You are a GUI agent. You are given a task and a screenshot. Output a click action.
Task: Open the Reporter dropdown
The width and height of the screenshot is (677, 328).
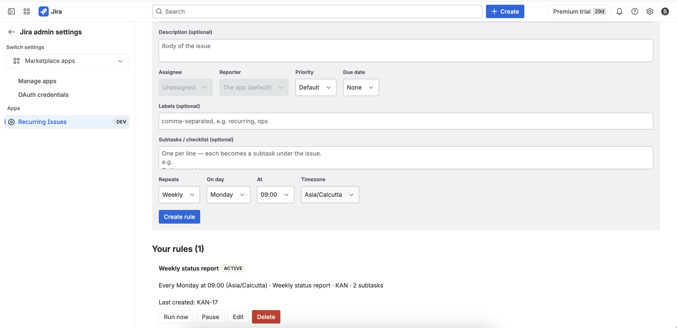pyautogui.click(x=254, y=87)
